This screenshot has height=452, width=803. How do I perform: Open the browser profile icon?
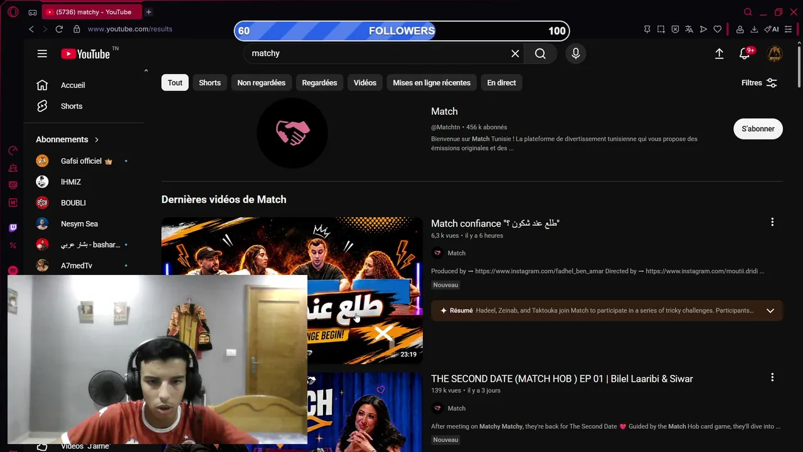(740, 29)
